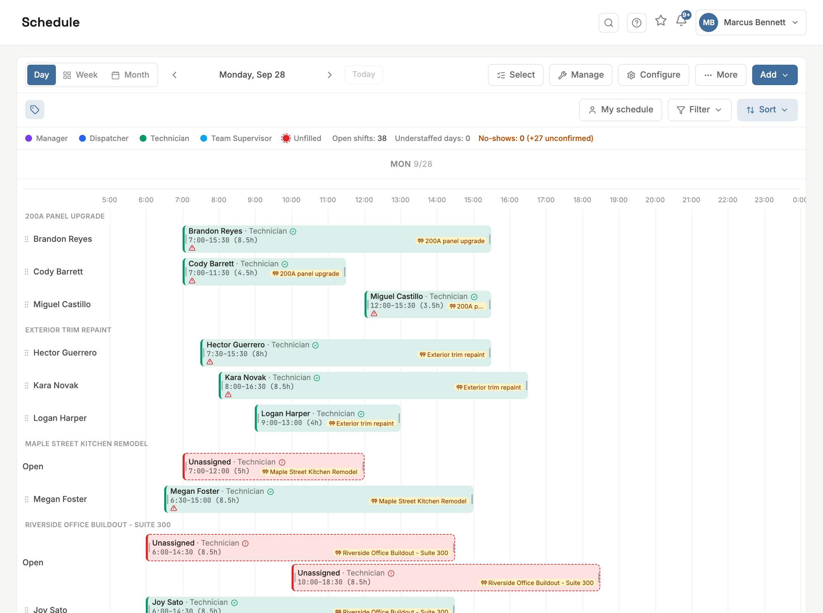This screenshot has width=823, height=613.
Task: Click 200A panel upgrade tag on Cody Barrett shift
Action: [x=305, y=274]
